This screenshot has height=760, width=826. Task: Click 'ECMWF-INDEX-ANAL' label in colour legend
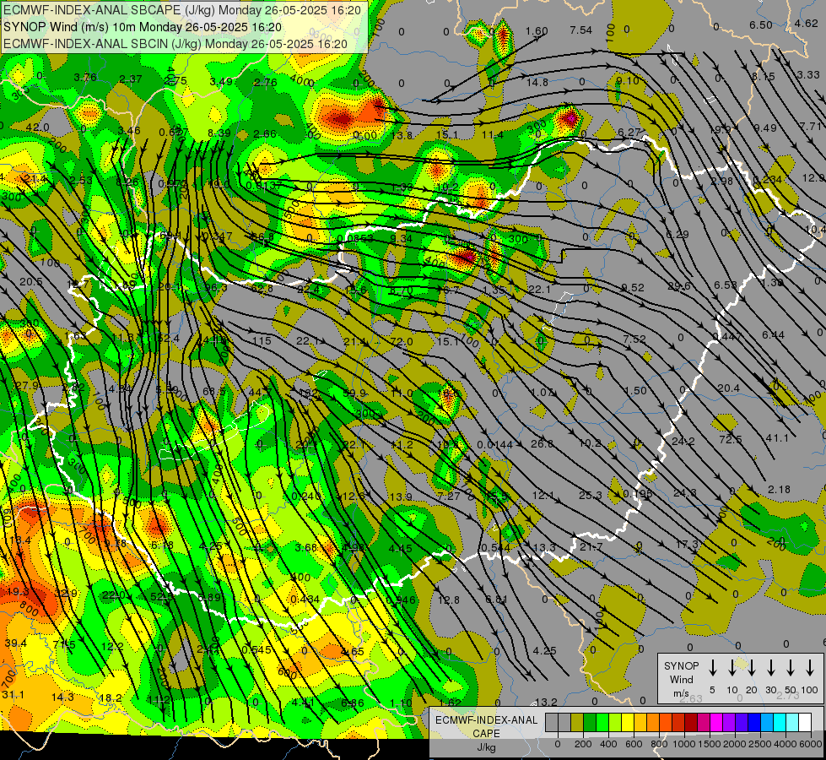pyautogui.click(x=486, y=720)
